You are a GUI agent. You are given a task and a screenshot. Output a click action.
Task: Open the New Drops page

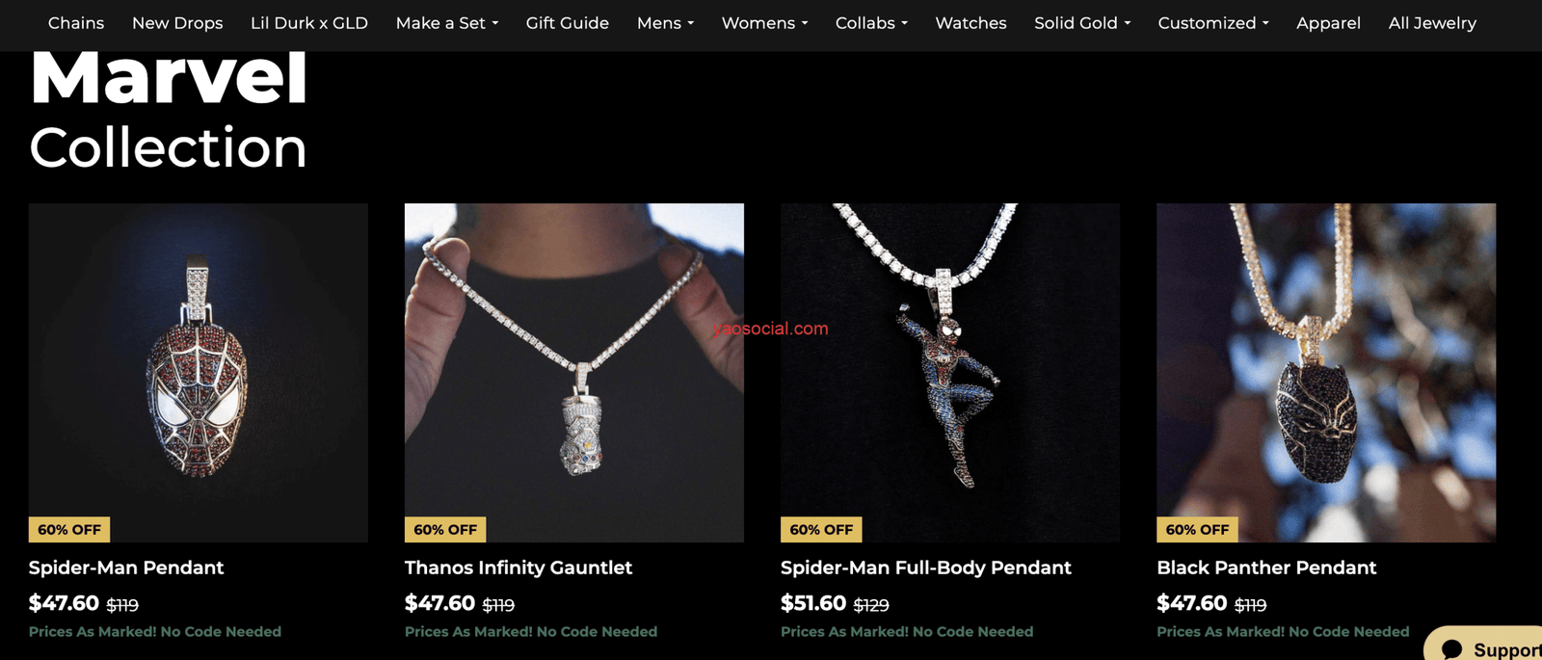[x=177, y=23]
